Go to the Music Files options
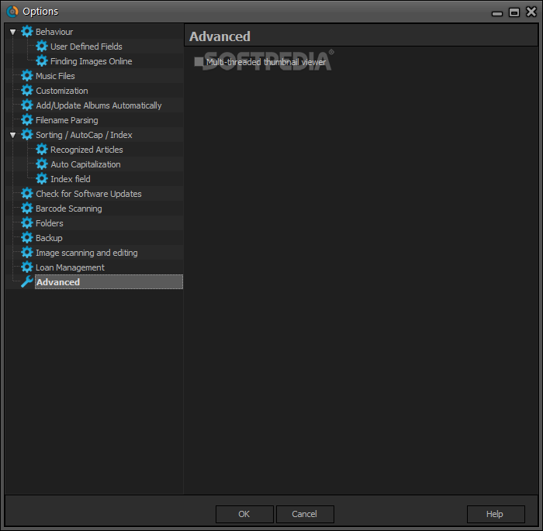The width and height of the screenshot is (543, 531). [x=55, y=76]
